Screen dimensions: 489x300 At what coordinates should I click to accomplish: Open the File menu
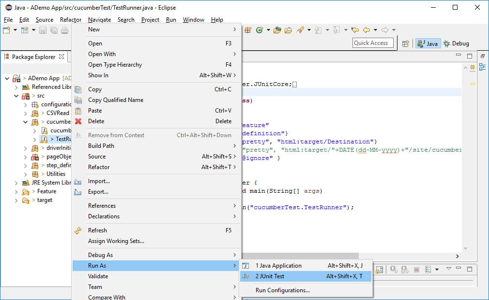(8, 20)
